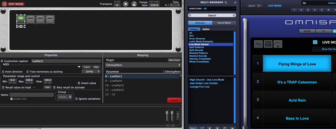Toggle Enable OSC checkbox
Viewport: 336px width, 129px height.
point(12,99)
